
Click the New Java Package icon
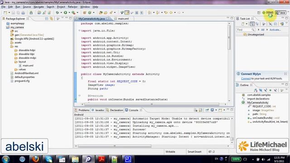click(x=85, y=13)
